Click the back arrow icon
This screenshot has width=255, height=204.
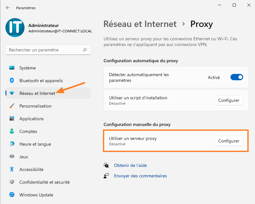pyautogui.click(x=8, y=8)
